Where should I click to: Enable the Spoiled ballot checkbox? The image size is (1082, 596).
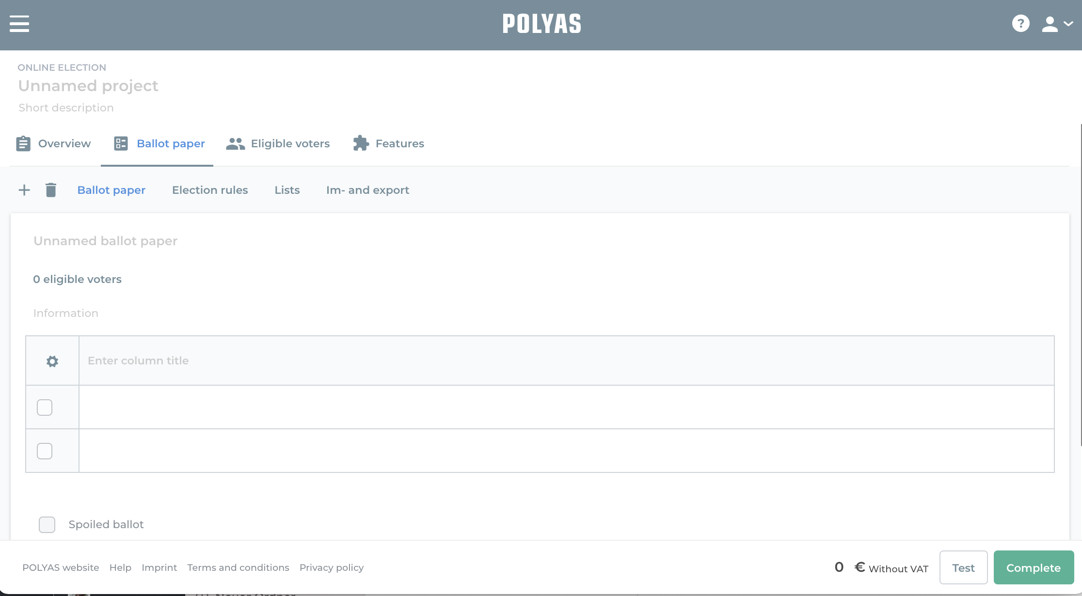(47, 523)
